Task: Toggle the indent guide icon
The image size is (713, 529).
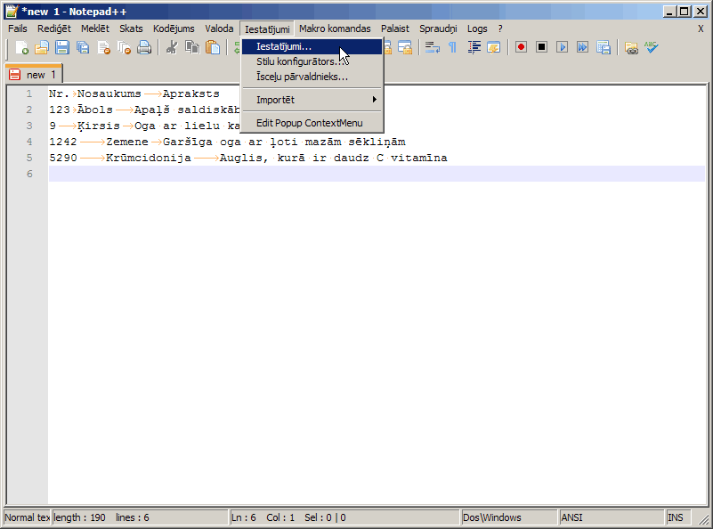Action: 474,47
